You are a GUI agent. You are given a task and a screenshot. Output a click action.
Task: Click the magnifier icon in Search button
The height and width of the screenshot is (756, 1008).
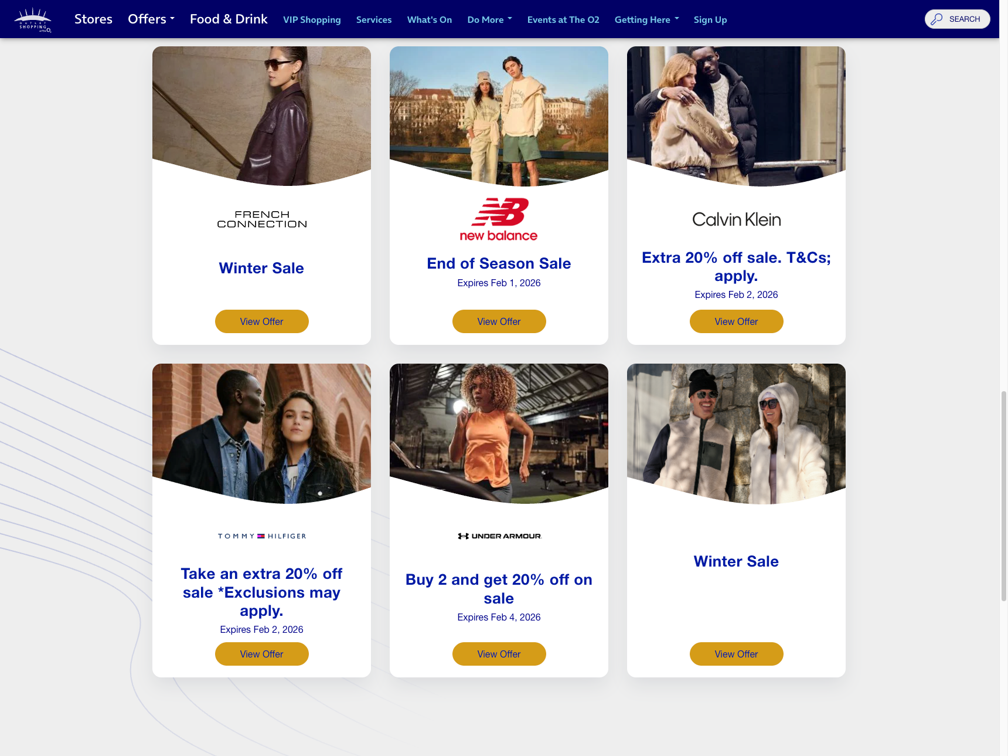pyautogui.click(x=937, y=19)
